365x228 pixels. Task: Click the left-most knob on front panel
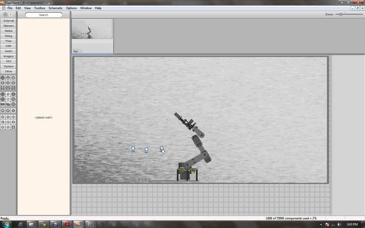coord(133,149)
